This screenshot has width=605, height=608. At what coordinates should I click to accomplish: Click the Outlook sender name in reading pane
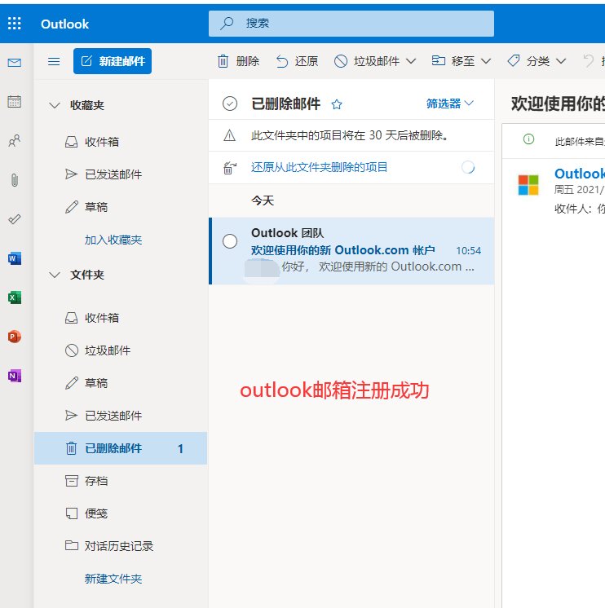580,174
